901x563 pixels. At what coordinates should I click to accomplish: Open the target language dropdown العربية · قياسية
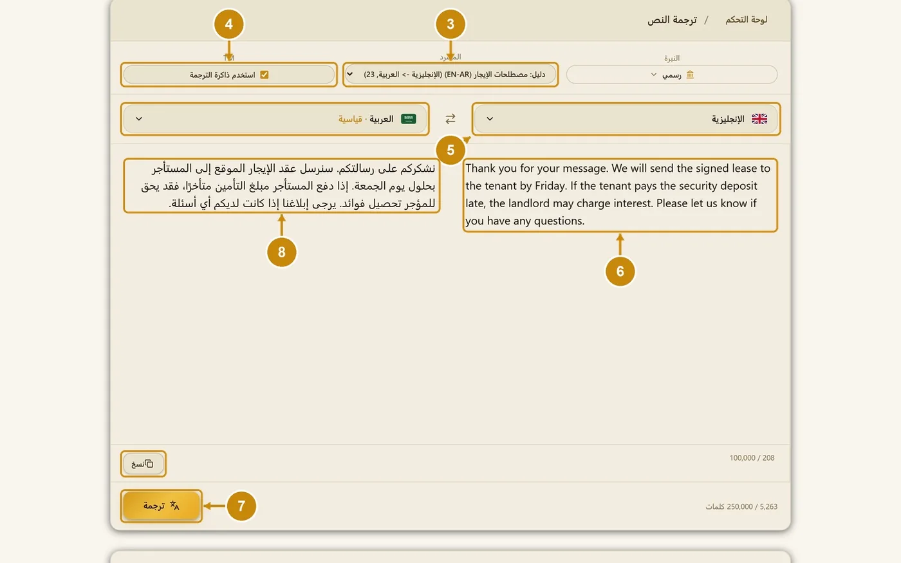click(275, 119)
